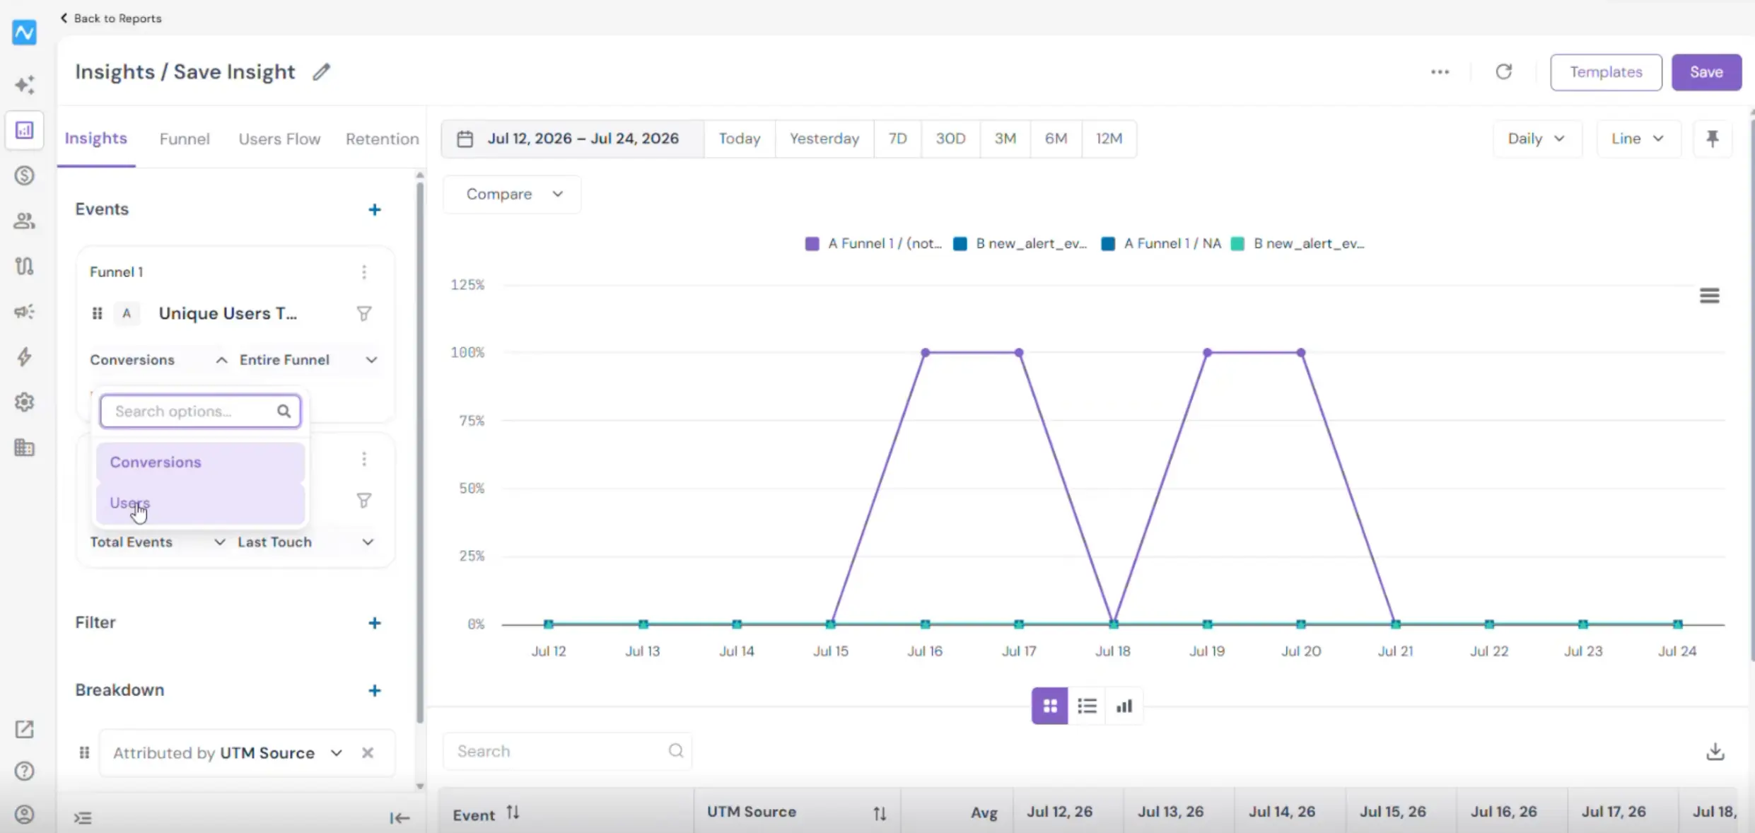Screen dimensions: 1755x833
Task: Click the Save button
Action: pyautogui.click(x=1706, y=72)
